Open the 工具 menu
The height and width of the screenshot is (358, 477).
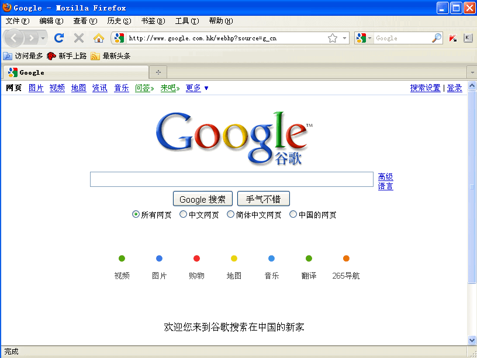187,21
